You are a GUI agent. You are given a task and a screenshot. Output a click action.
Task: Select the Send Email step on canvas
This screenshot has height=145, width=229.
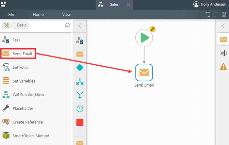click(x=144, y=72)
